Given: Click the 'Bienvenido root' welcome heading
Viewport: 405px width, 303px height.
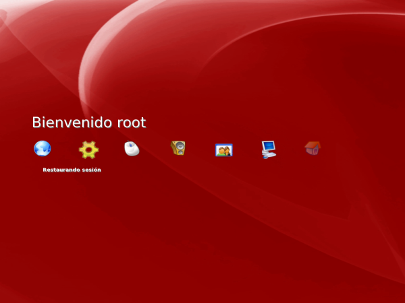Looking at the screenshot, I should coord(89,122).
